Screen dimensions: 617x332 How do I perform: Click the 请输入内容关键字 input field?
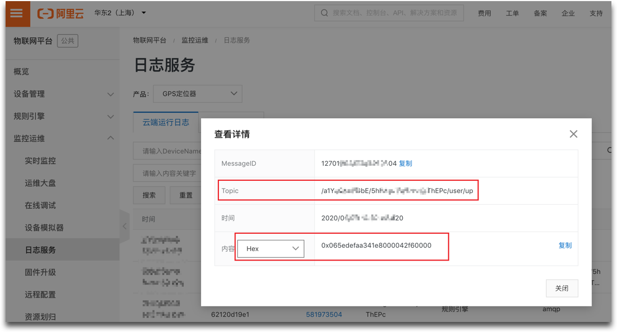(x=168, y=173)
